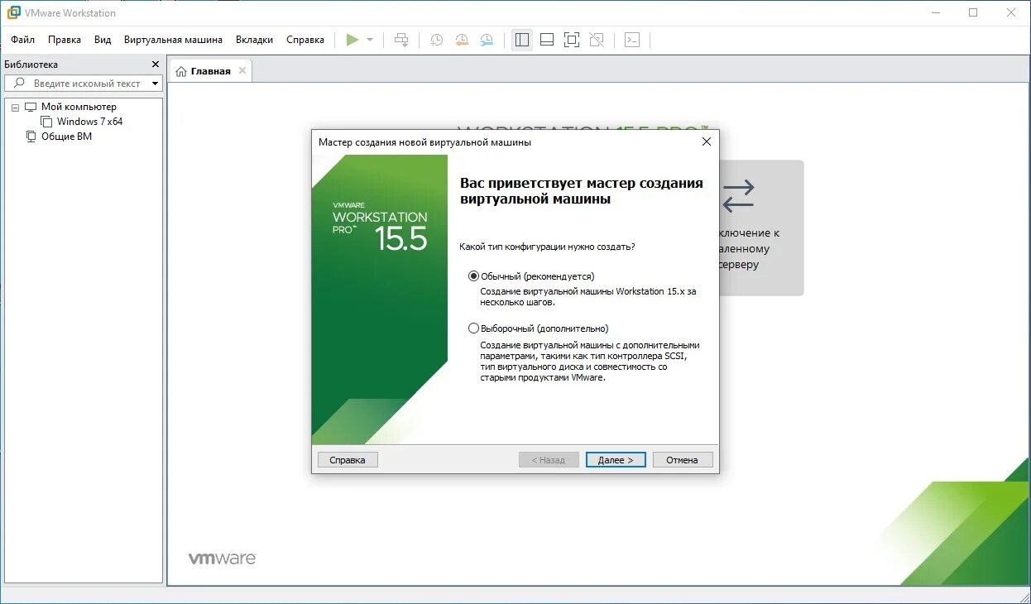The height and width of the screenshot is (604, 1031).
Task: Select the Обычный (рекомендуется) radio button
Action: 473,276
